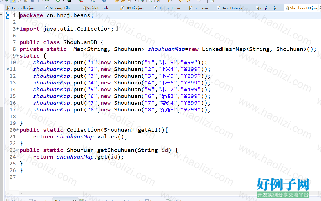The width and height of the screenshot is (321, 201).
Task: Click the put statement containing "¥299"
Action: point(122,76)
